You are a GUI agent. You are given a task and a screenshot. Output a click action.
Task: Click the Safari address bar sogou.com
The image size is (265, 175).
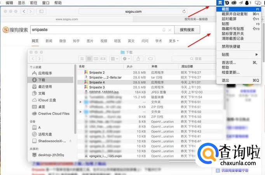tap(133, 12)
